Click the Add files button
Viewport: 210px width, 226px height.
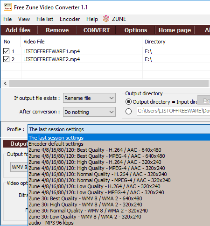click(x=18, y=30)
